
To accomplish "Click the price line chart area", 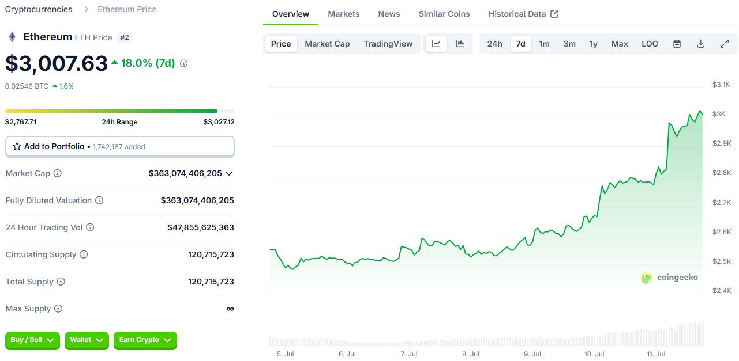I will click(486, 190).
